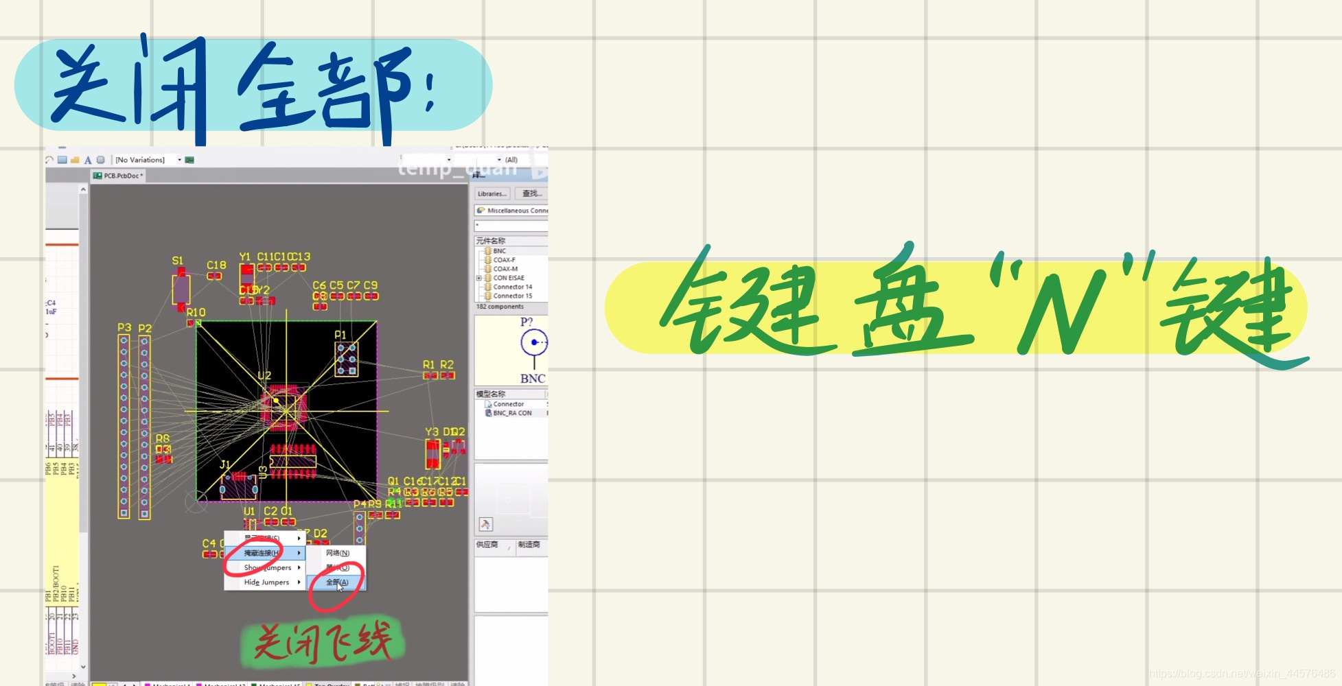1342x686 pixels.
Task: Choose 全部(A) to hide all connections
Action: tap(337, 582)
